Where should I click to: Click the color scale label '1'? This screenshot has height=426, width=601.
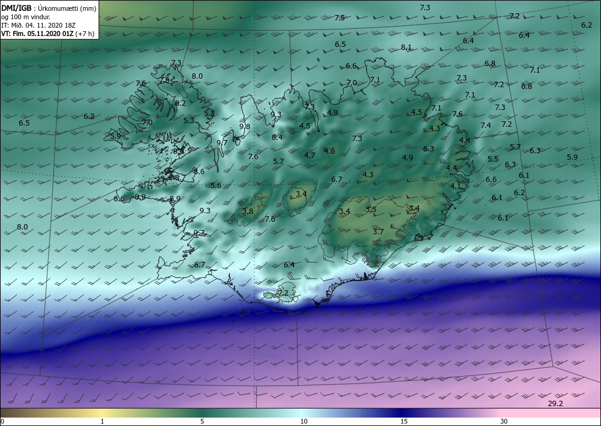click(102, 421)
